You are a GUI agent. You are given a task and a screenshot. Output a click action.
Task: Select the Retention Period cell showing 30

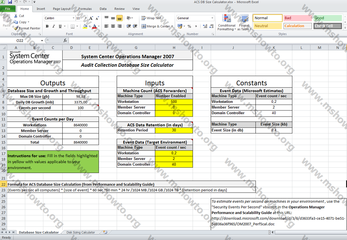(174, 130)
